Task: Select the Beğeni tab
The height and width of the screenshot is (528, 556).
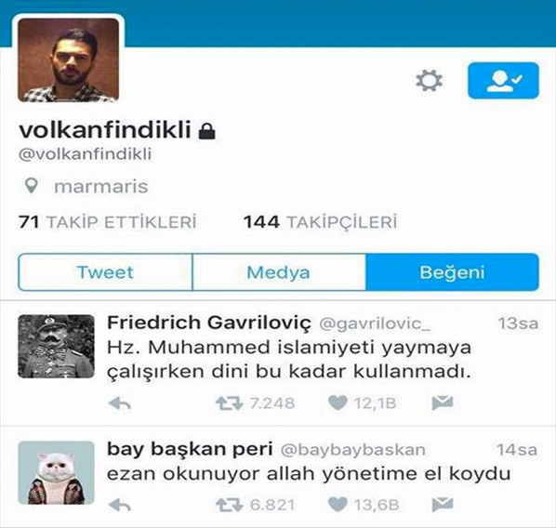Action: 453,272
